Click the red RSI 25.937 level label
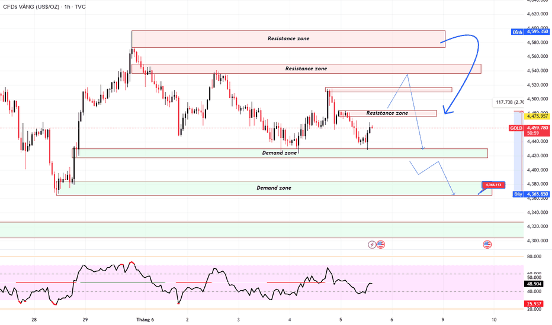 pyautogui.click(x=534, y=304)
